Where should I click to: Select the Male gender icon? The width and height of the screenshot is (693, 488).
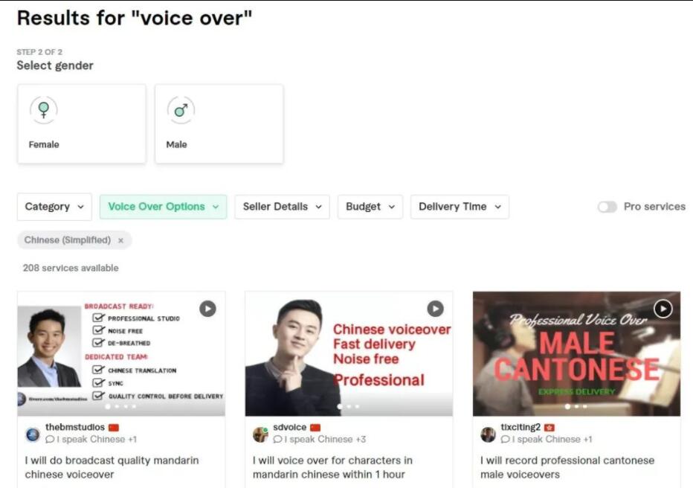tap(181, 110)
